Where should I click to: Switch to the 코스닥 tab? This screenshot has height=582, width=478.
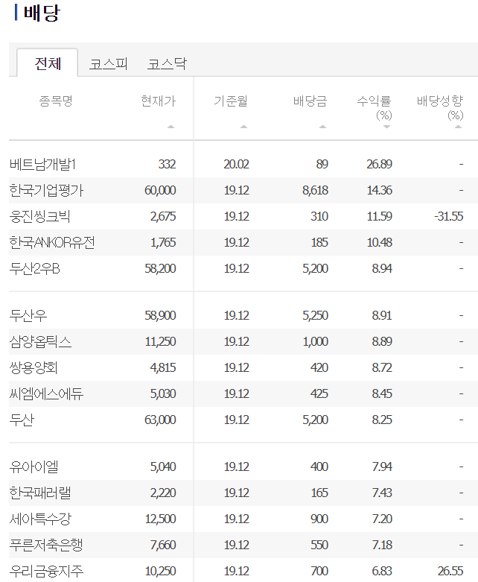tap(167, 64)
